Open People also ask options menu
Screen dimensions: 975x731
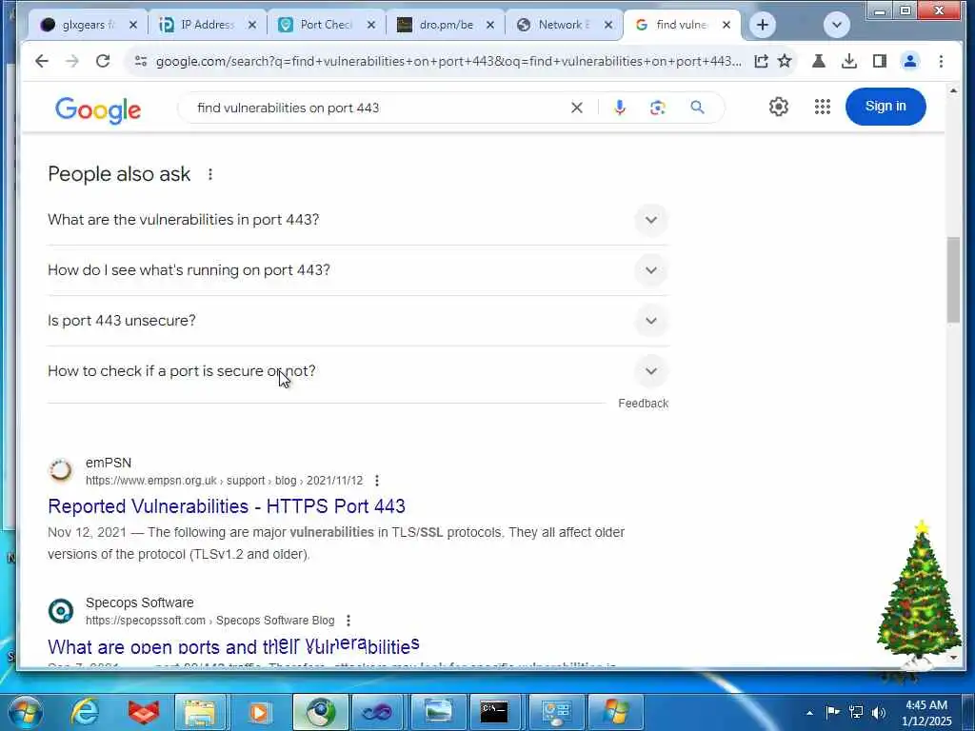[210, 174]
